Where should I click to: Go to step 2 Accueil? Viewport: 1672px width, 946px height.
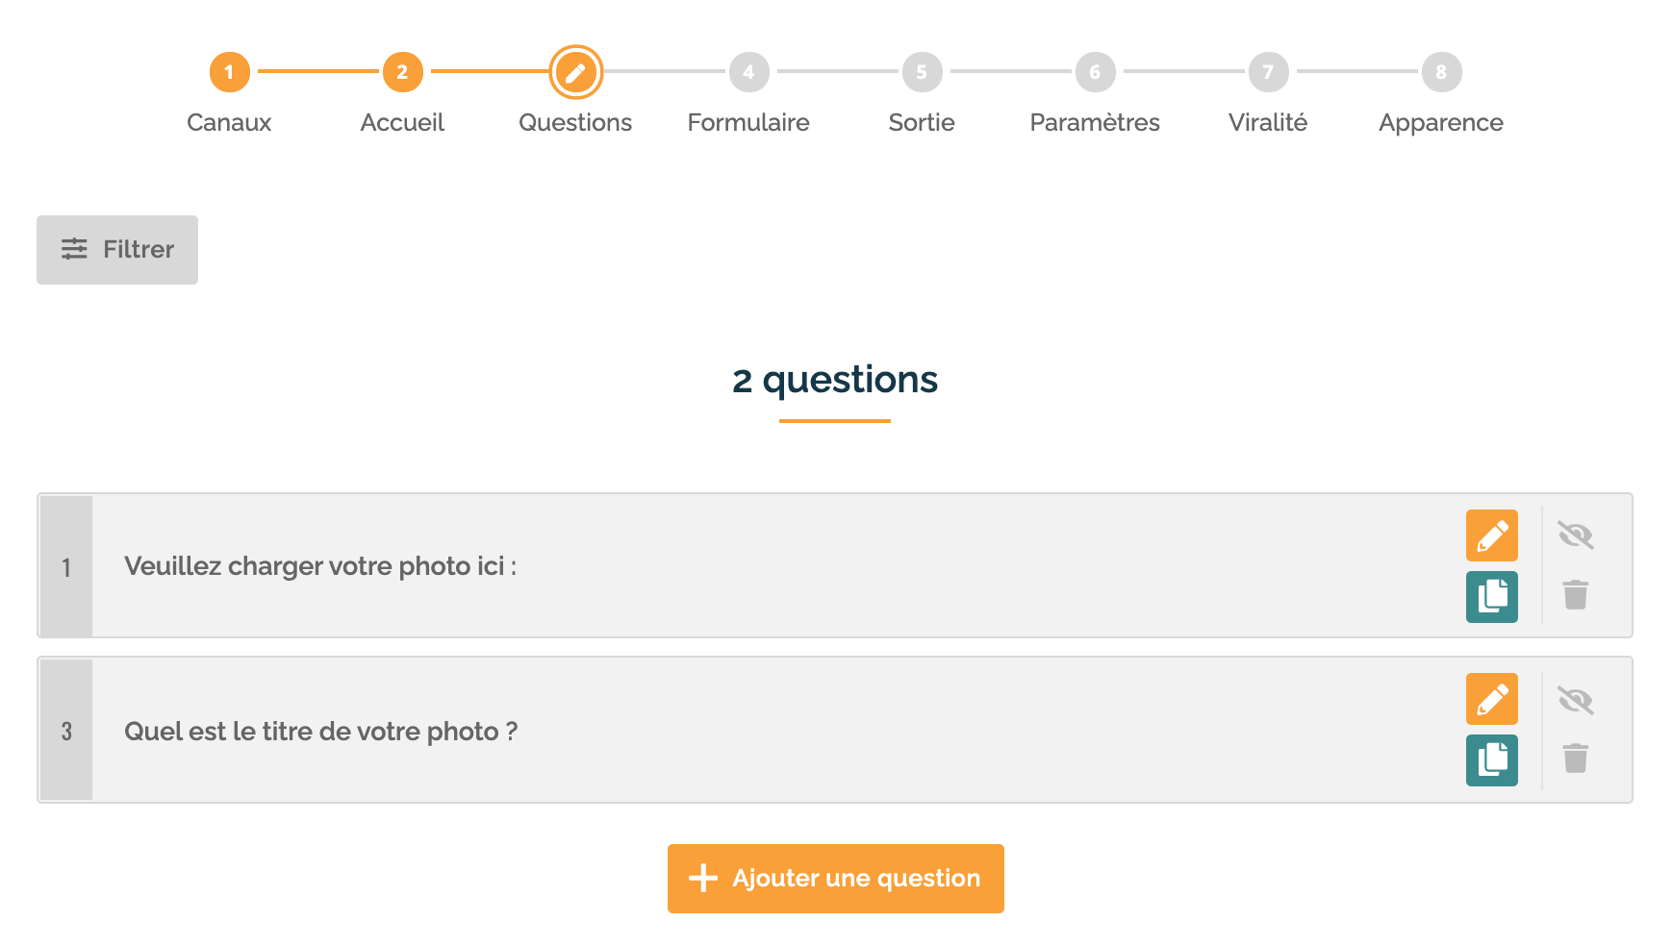click(x=402, y=72)
